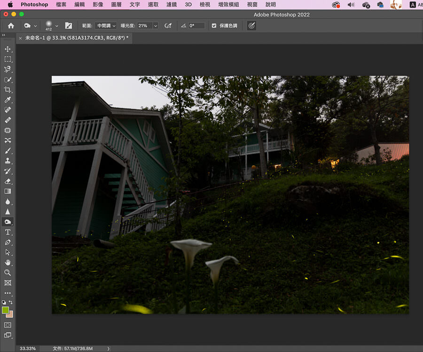
Task: Select the Eyedropper tool
Action: [8, 99]
